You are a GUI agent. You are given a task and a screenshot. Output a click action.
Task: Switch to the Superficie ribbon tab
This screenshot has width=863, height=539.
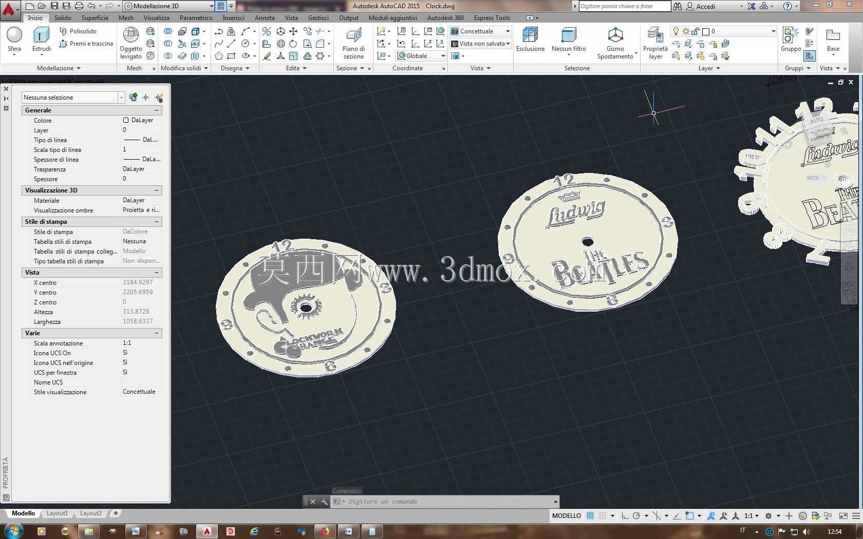click(95, 17)
